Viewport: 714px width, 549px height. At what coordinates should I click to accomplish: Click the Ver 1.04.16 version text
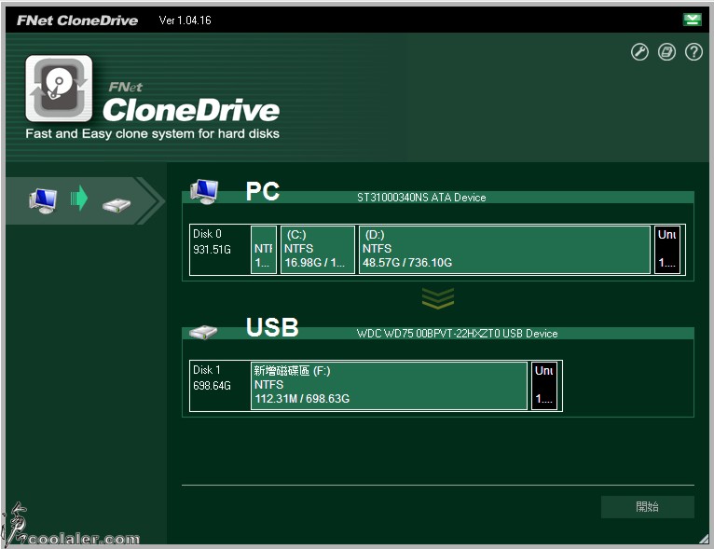point(185,20)
